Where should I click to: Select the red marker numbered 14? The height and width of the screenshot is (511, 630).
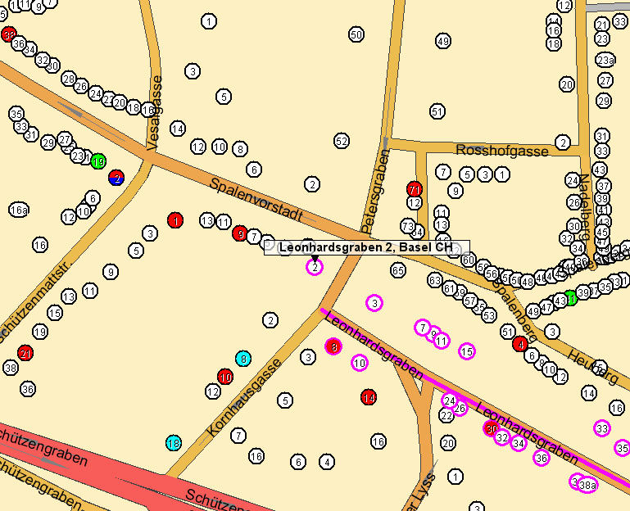(x=369, y=397)
